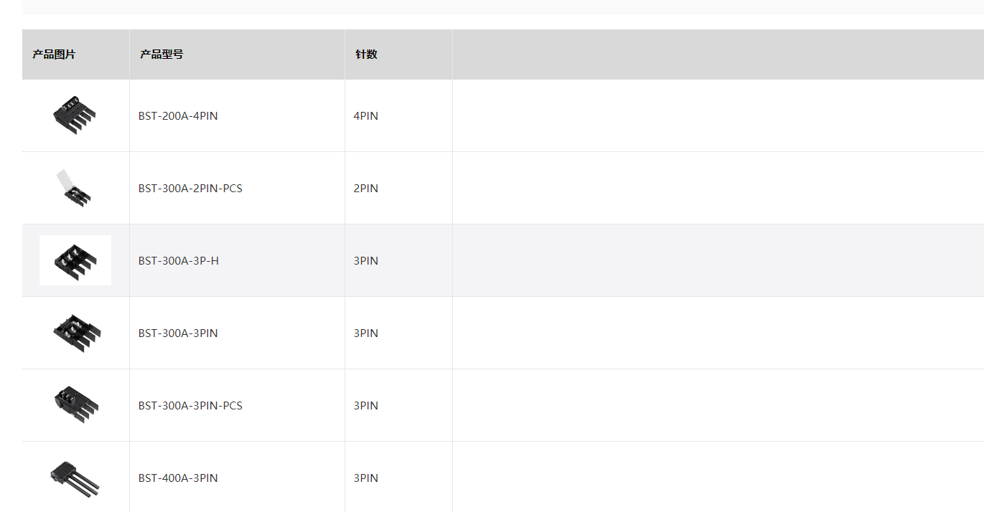Click the BST-400A-3PIN model name
The image size is (984, 512).
178,478
